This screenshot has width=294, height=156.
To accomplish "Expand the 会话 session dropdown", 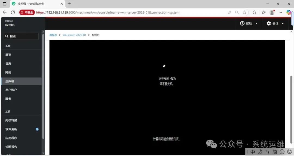I will 275,23.
